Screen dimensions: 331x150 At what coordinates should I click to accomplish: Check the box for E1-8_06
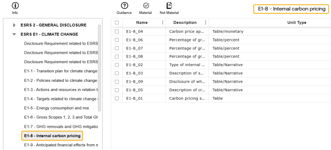click(x=117, y=40)
